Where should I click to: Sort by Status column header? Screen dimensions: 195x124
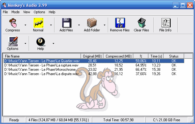[174, 56]
